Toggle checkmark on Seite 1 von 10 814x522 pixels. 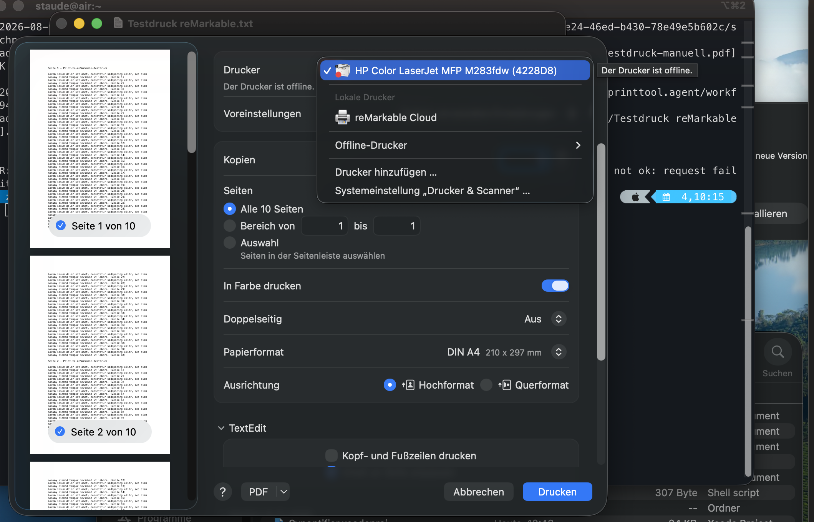tap(61, 226)
